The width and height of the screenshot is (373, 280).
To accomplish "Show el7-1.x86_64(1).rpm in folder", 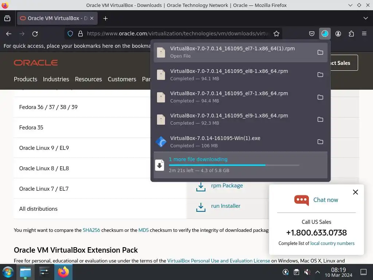I will (x=320, y=52).
